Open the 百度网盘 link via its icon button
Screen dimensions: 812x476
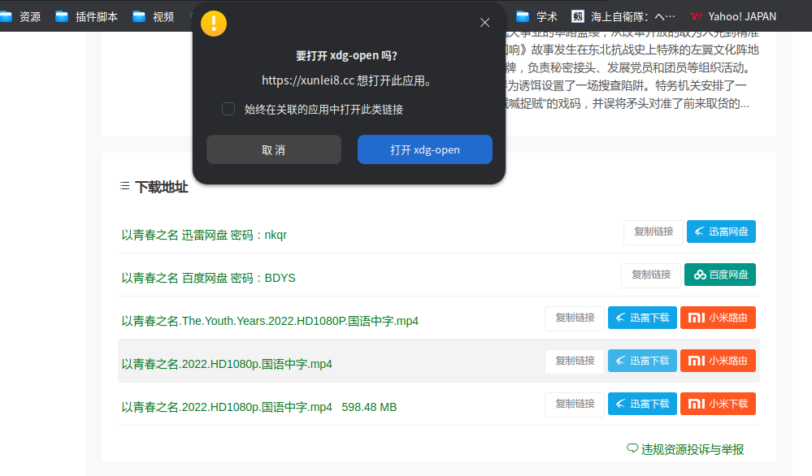(719, 275)
